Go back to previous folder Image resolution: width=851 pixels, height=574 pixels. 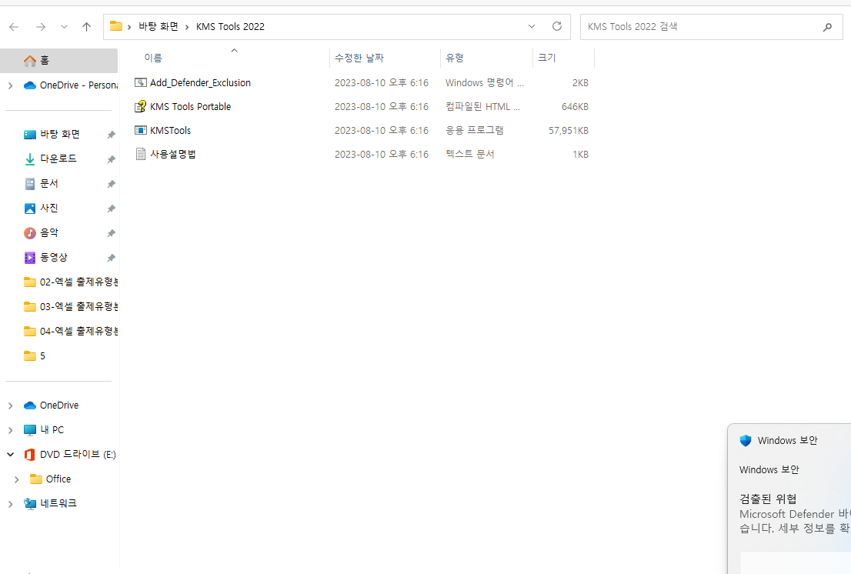pos(14,27)
